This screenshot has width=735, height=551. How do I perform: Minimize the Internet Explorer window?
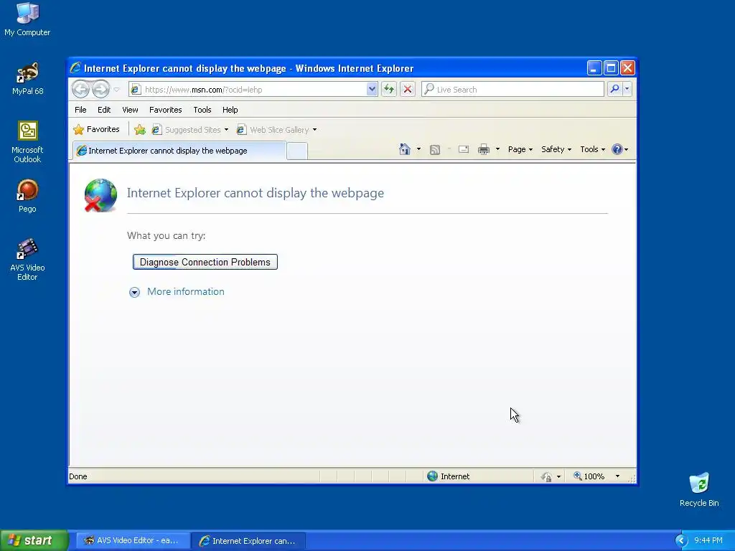coord(594,68)
